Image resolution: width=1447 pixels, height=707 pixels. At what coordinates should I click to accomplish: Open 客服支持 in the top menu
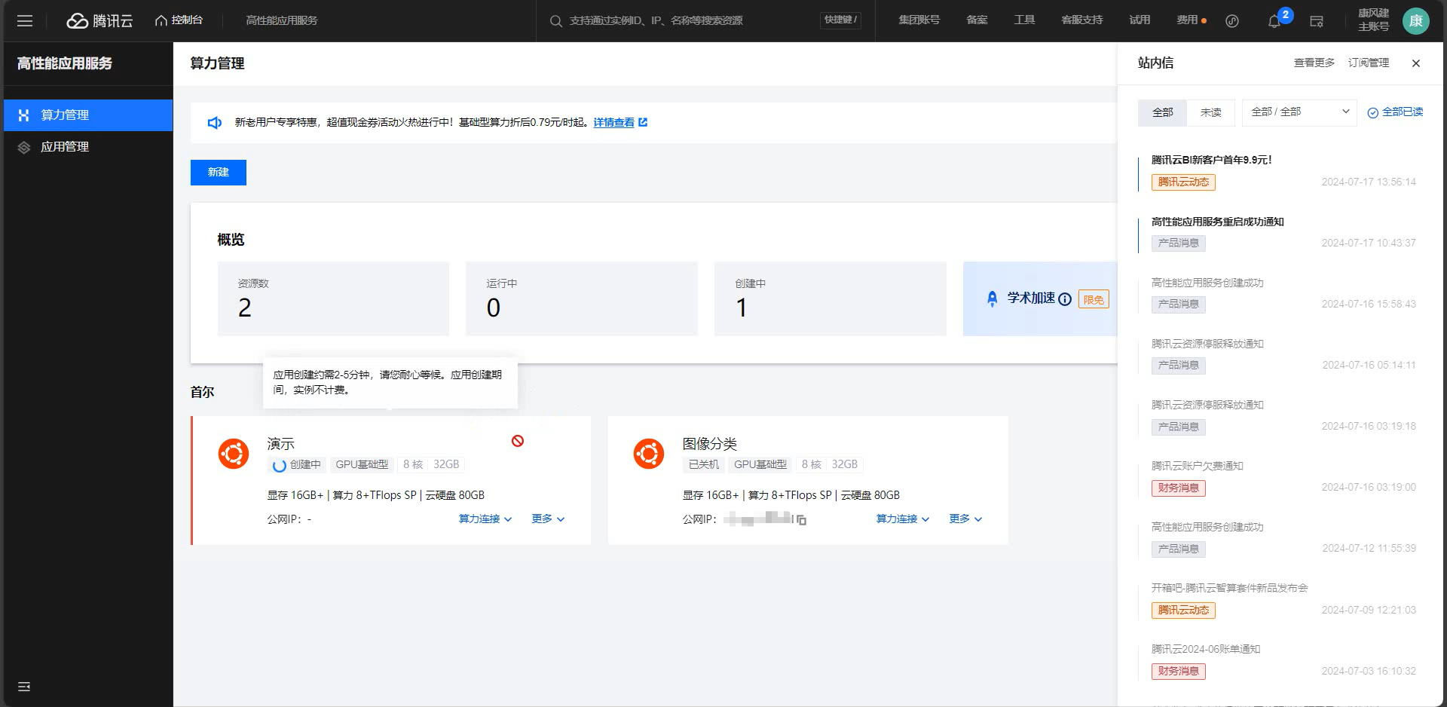1081,20
